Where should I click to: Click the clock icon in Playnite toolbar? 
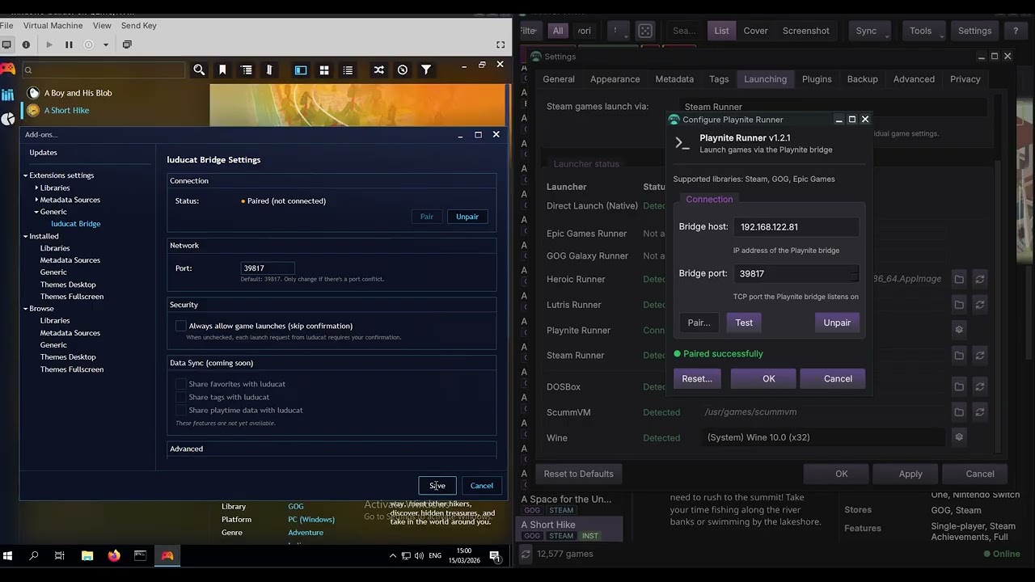(x=403, y=70)
